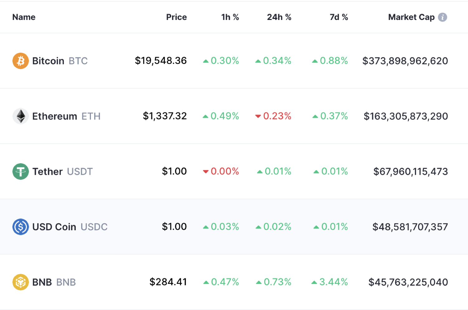The width and height of the screenshot is (468, 310).
Task: Click the Tether logo icon
Action: point(21,172)
